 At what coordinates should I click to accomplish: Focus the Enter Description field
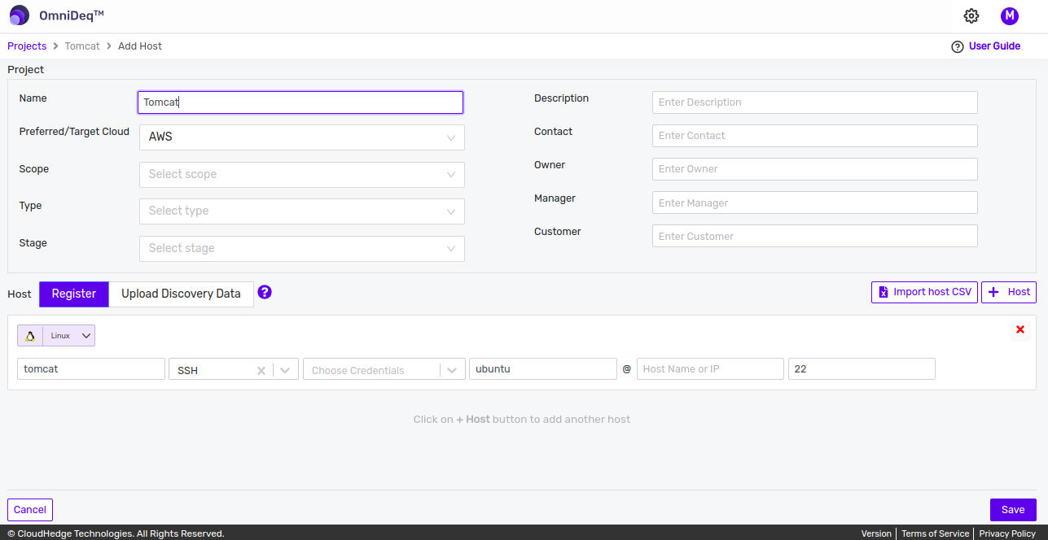pos(815,102)
